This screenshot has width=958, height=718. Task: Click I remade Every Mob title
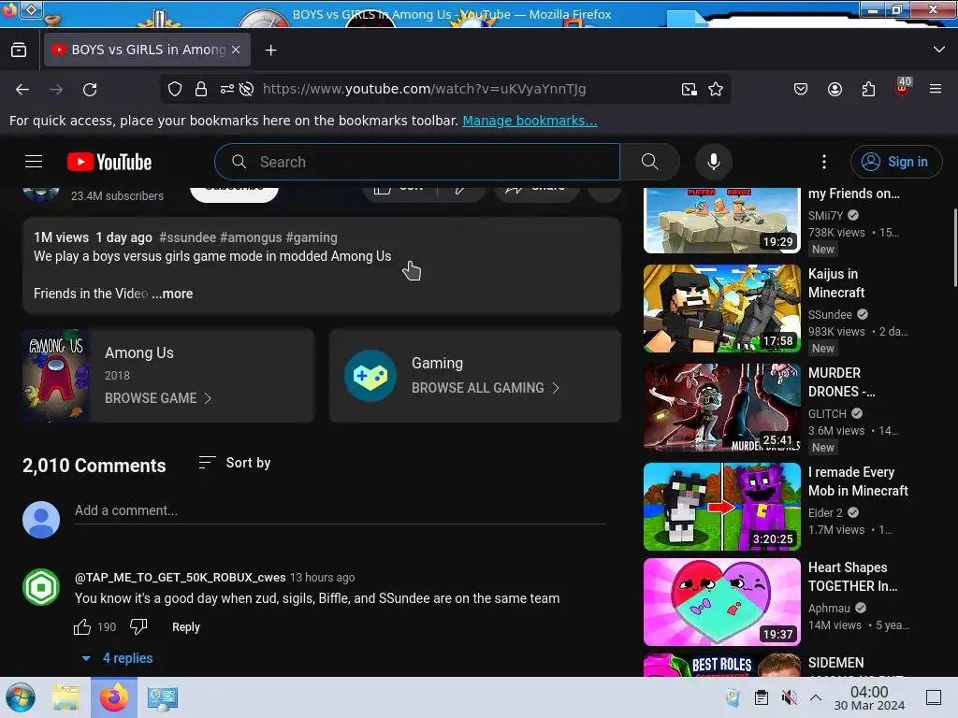[x=858, y=481]
